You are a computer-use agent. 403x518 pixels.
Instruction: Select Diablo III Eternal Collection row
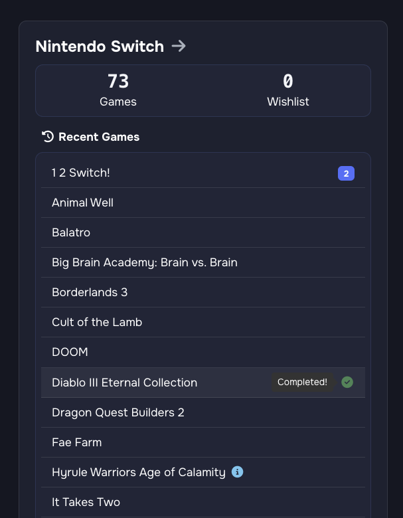[124, 383]
